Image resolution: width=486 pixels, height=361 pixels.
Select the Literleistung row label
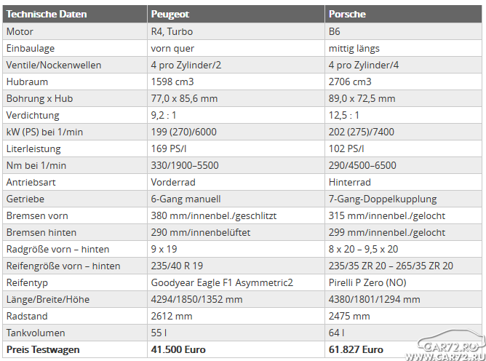pos(33,148)
